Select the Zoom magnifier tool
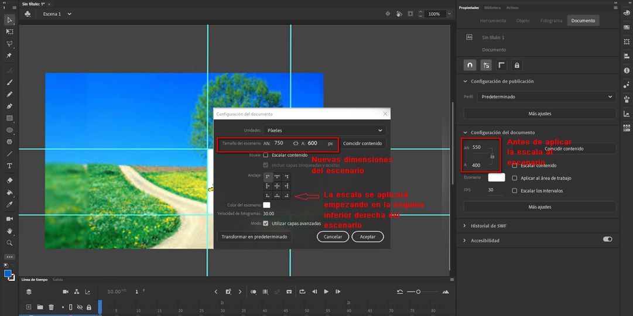The width and height of the screenshot is (633, 316). pos(10,243)
